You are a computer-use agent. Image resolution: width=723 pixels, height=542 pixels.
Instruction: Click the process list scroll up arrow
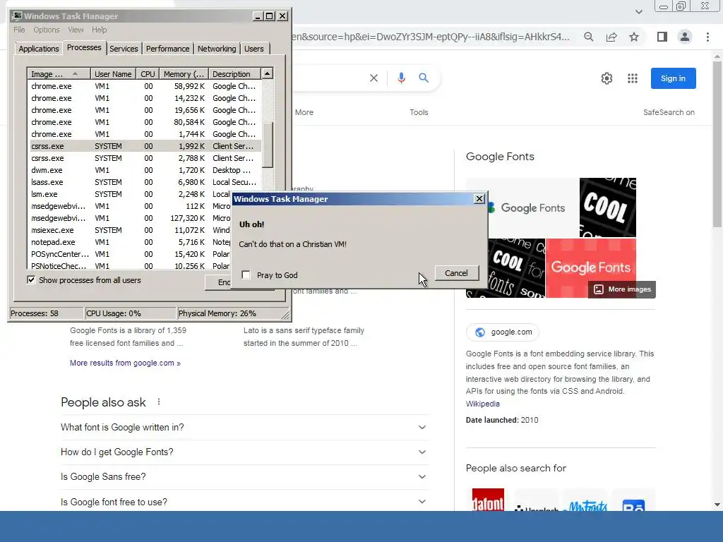point(268,73)
